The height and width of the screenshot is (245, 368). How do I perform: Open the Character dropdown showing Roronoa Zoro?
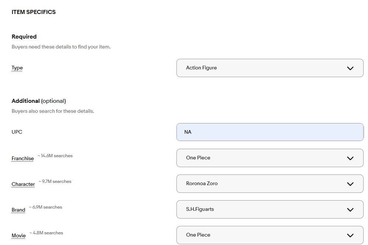[270, 184]
